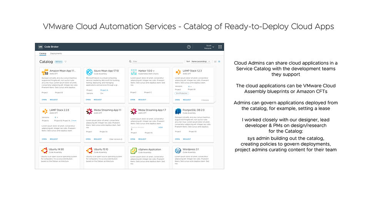Screen dimensions: 377x212
Task: Click OPEN on Media Streaming App 1.7 card
Action: [133, 139]
